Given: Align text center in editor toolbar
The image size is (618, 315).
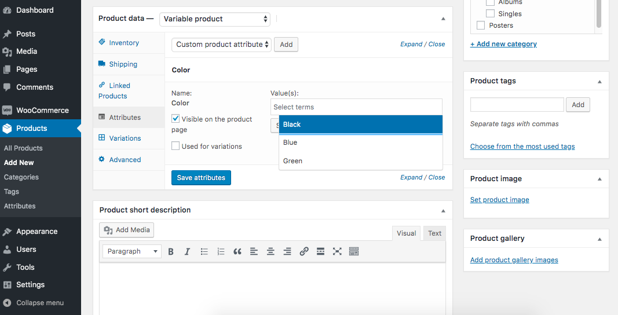Looking at the screenshot, I should [270, 251].
